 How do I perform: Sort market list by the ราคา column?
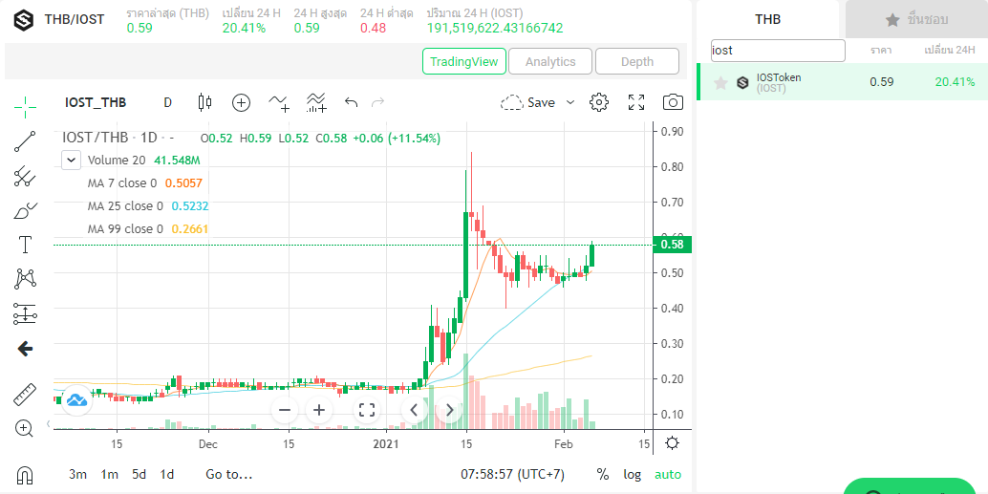880,51
